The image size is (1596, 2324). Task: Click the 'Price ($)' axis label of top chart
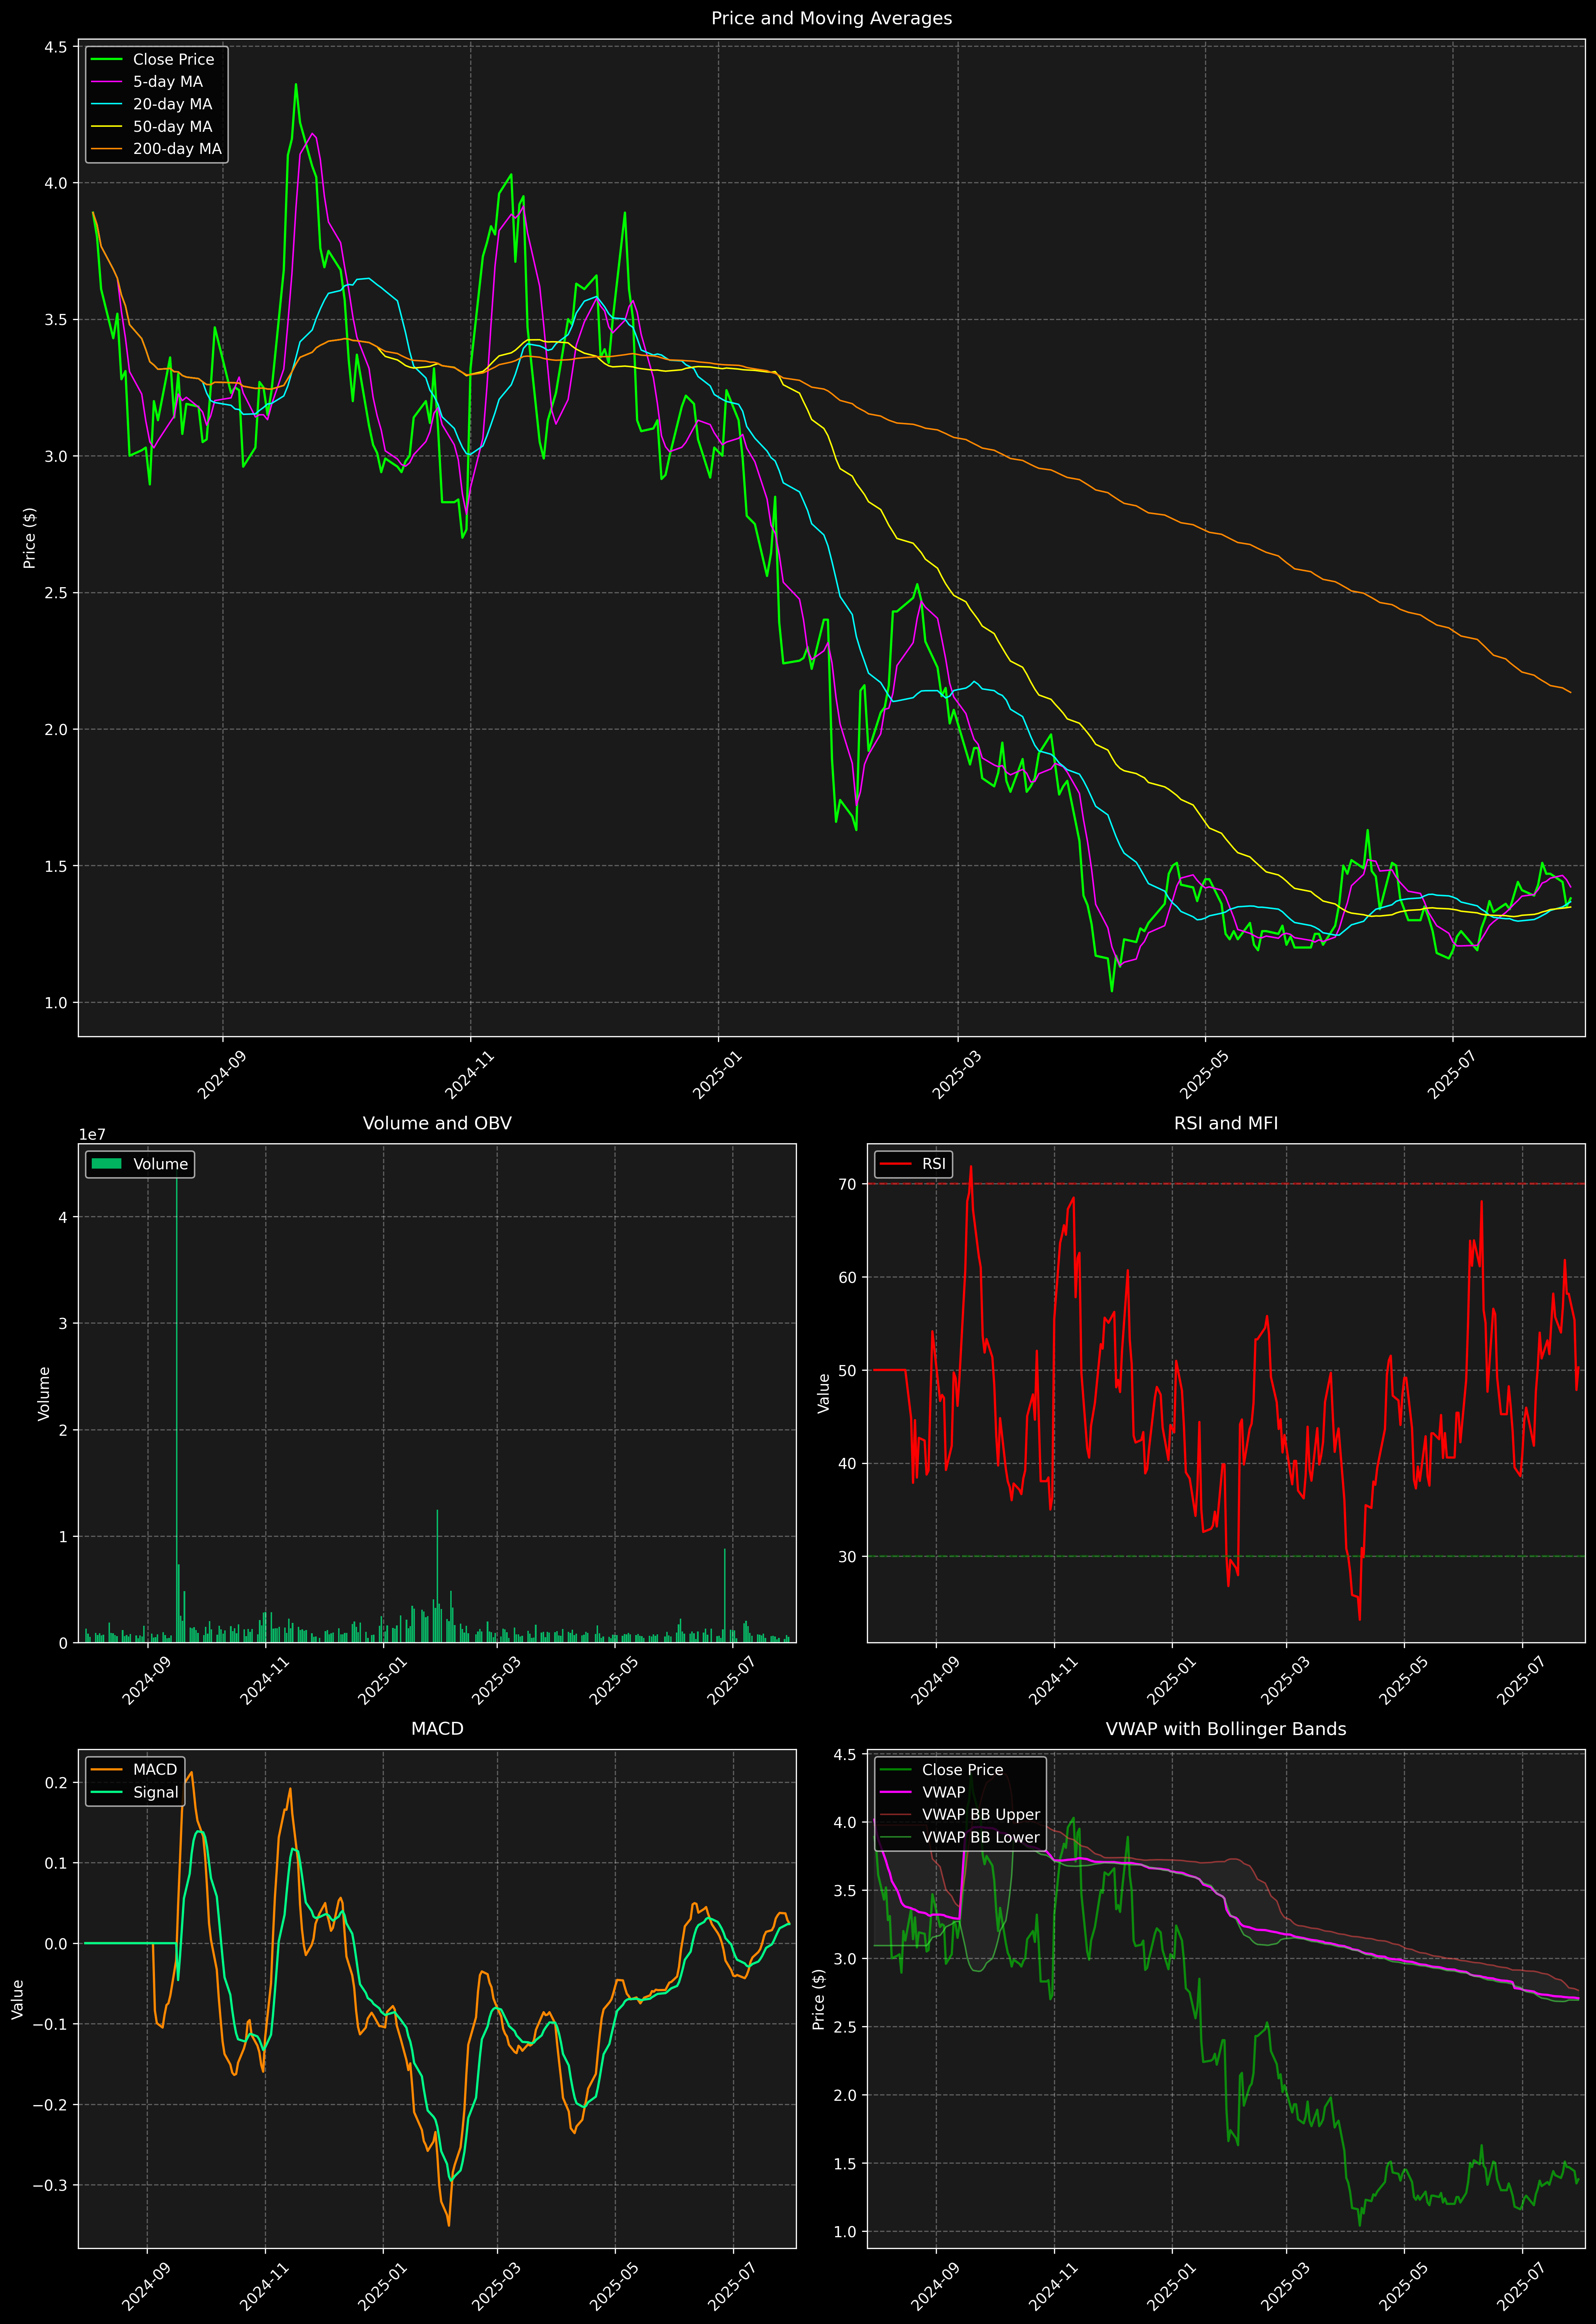click(x=30, y=538)
